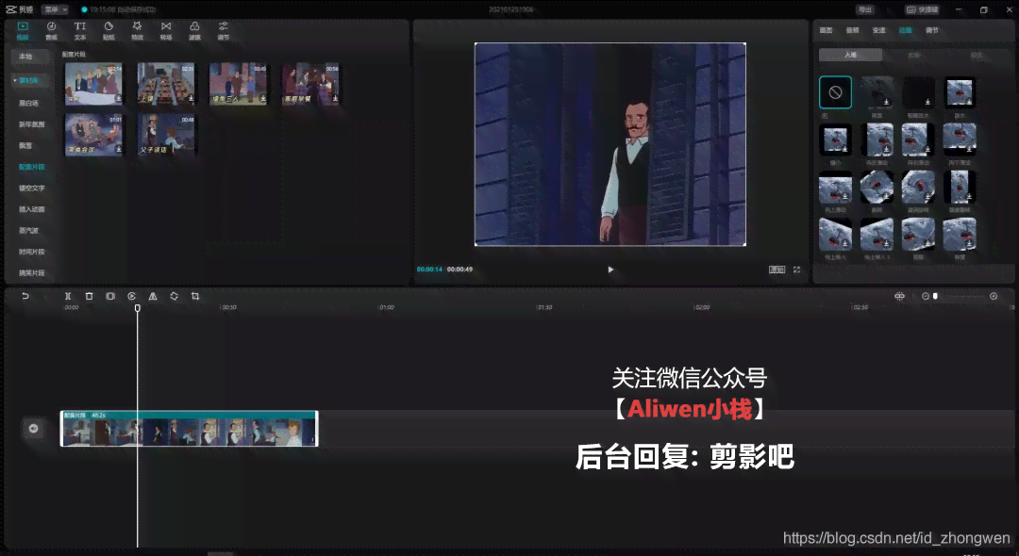Select the 入场 entrance animation sub-tab

(851, 56)
